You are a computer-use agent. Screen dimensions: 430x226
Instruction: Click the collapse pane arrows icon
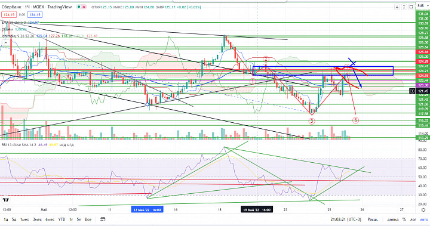[x=404, y=7]
